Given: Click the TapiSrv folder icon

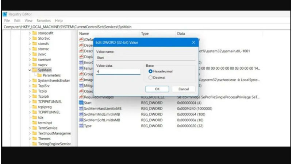Looking at the screenshot, I should 35,86.
